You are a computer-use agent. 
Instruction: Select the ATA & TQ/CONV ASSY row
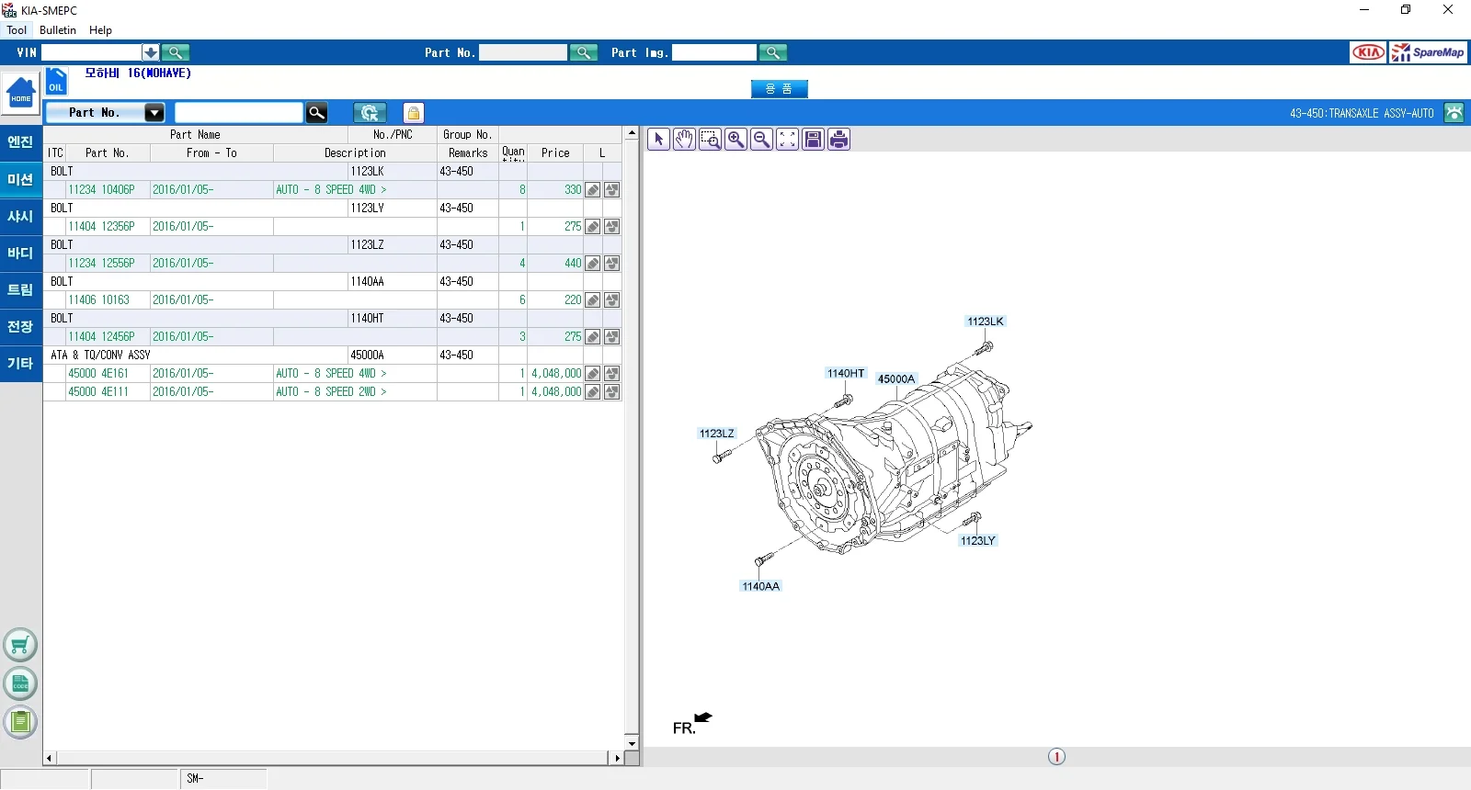(332, 355)
